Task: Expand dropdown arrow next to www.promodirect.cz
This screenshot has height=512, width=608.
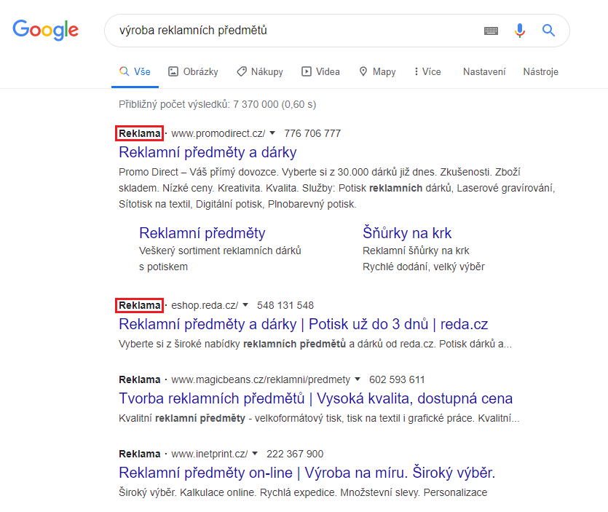Action: coord(272,133)
